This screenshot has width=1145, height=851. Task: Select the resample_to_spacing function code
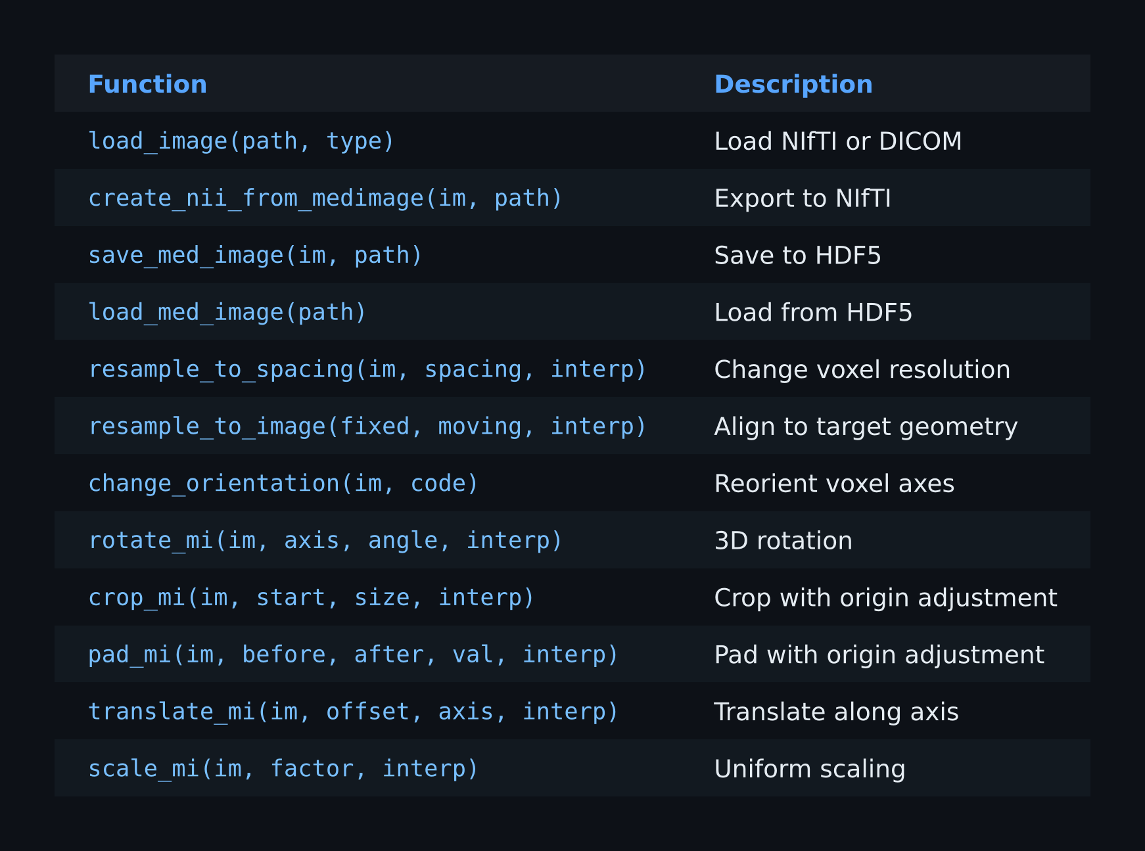(367, 369)
